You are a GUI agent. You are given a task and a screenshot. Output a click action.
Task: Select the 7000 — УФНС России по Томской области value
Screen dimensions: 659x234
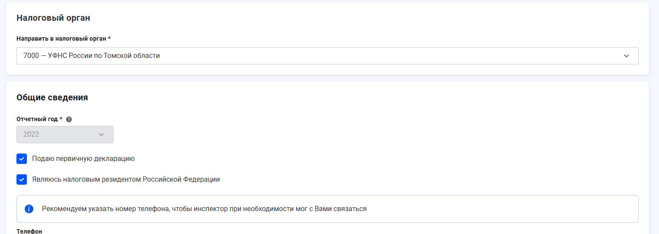[x=91, y=56]
